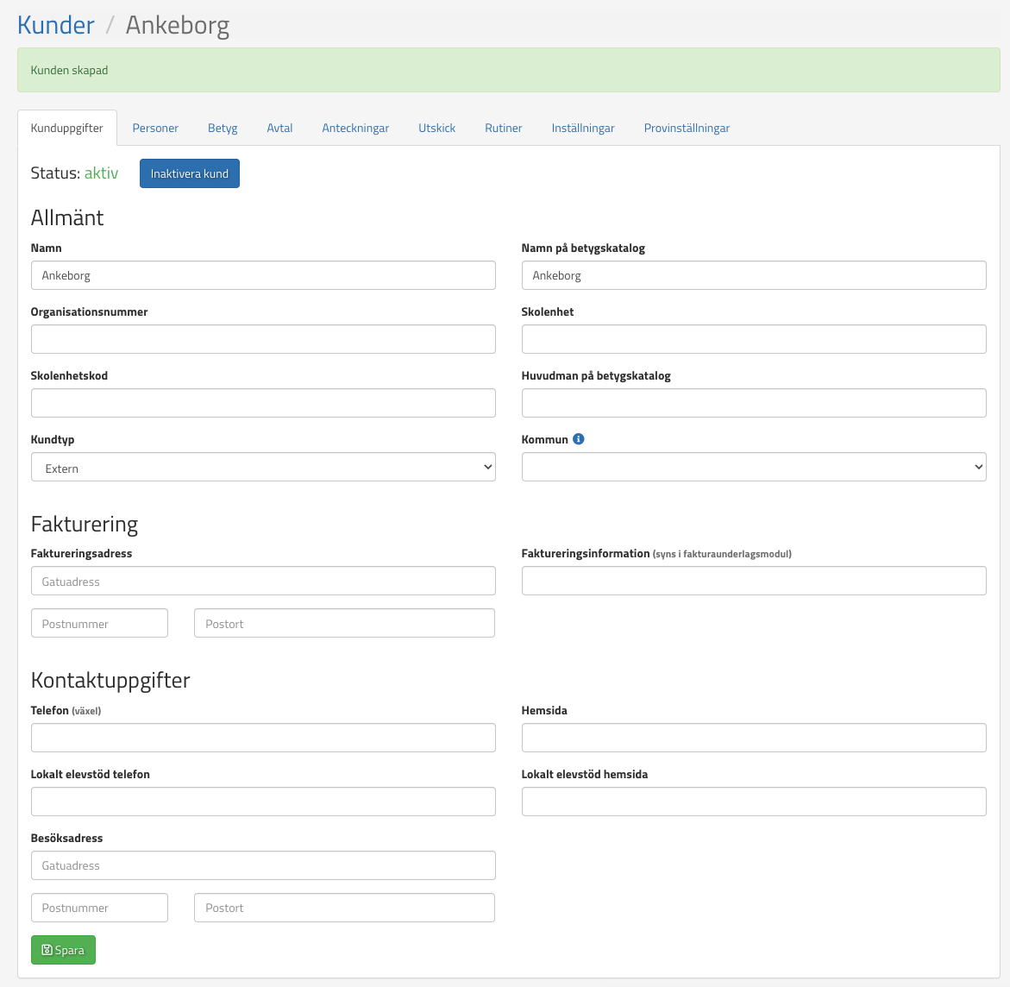Screen dimensions: 1010x987
Task: Focus the Lokalt elevstöd telefon field
Action: click(x=263, y=802)
